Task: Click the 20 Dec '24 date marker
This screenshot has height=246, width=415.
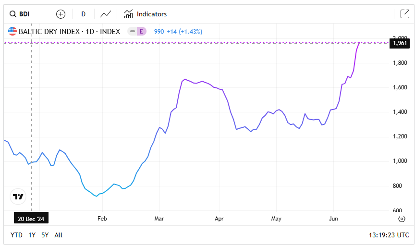Action: pos(32,219)
